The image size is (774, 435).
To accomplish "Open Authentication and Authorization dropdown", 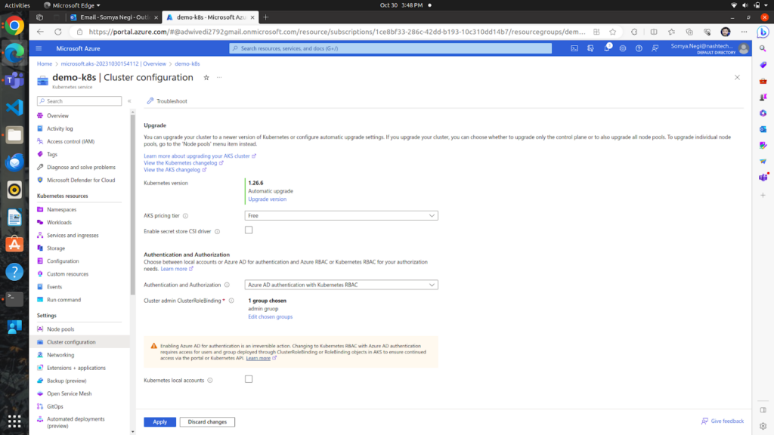I will (342, 285).
